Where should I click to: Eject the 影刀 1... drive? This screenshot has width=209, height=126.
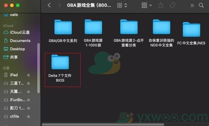28,108
